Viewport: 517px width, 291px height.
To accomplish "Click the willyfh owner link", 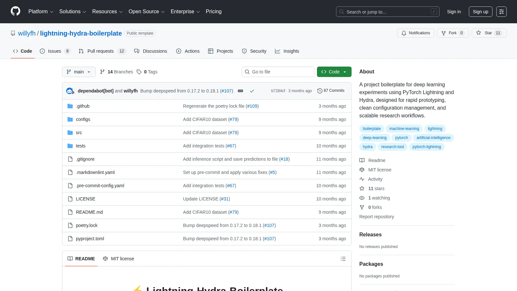I will pos(27,33).
